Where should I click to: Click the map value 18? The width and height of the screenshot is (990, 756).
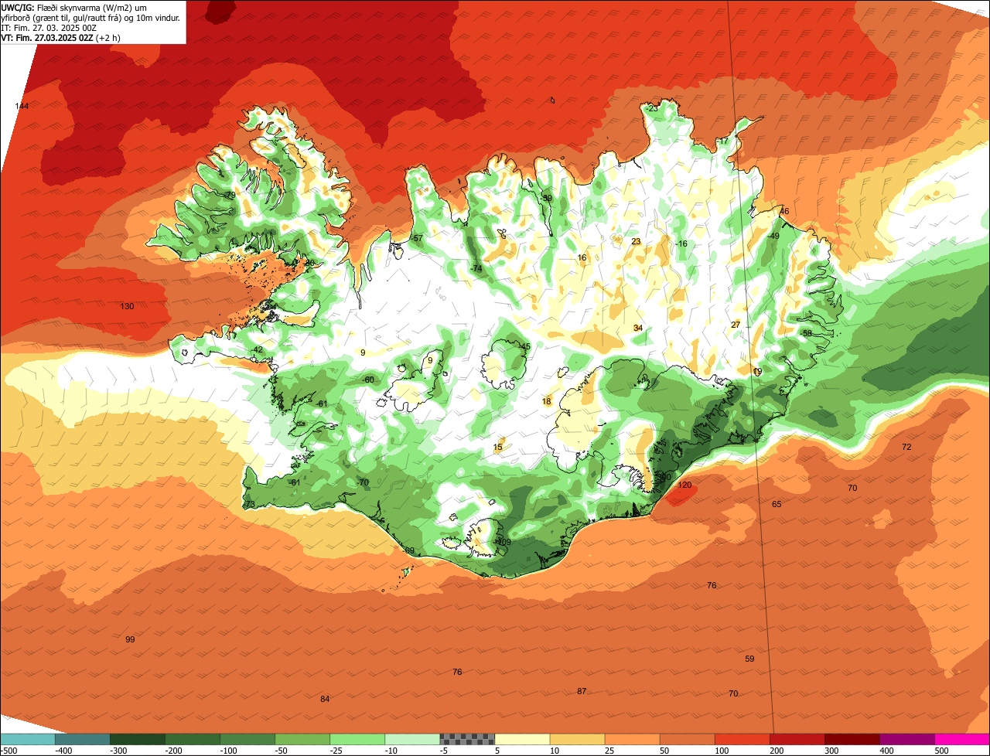[x=547, y=401]
